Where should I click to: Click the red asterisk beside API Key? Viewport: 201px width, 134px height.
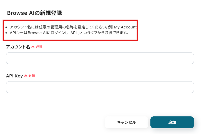[x=26, y=76]
